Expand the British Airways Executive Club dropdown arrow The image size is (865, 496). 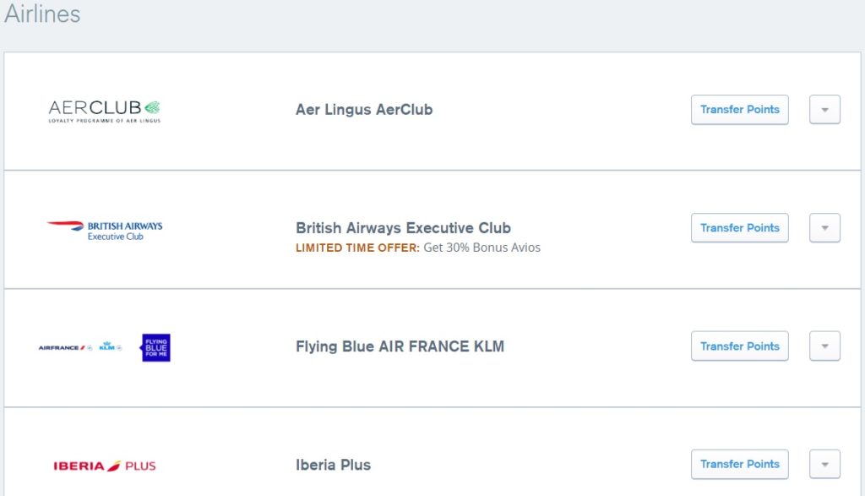pyautogui.click(x=824, y=228)
